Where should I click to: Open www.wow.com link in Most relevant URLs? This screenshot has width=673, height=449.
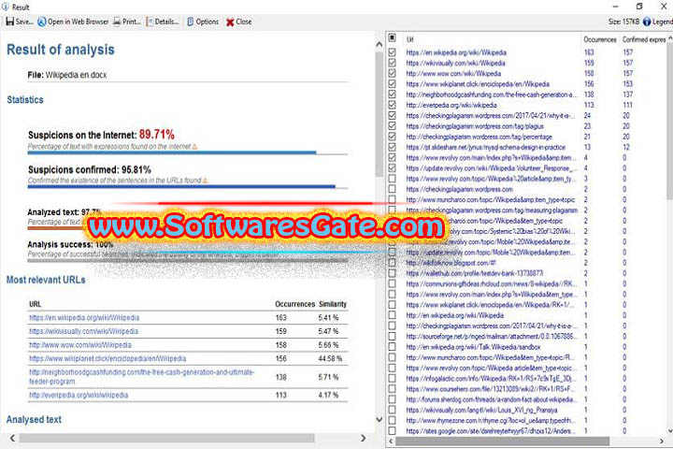80,345
